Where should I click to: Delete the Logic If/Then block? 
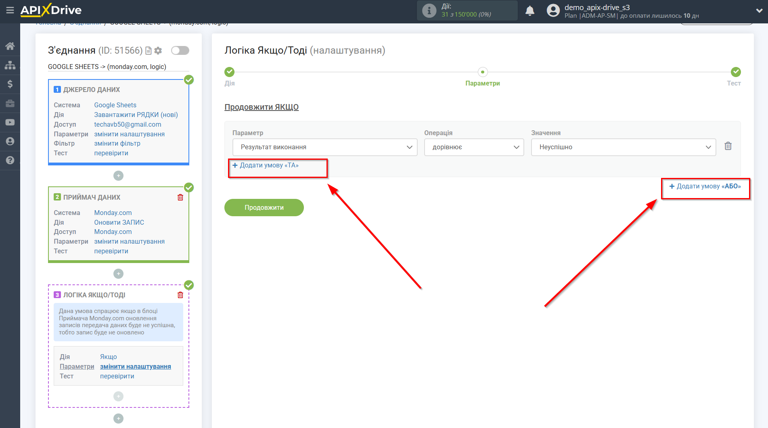pyautogui.click(x=180, y=295)
